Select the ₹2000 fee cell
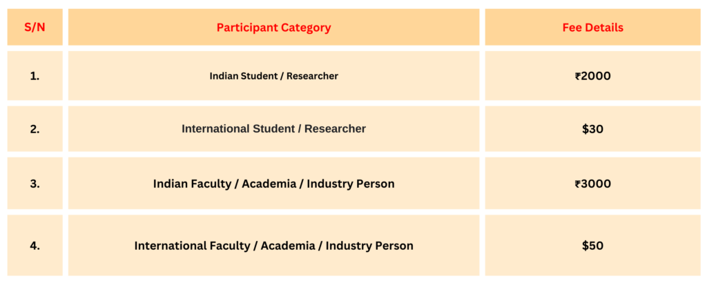Screen dimensions: 707x283 592,76
